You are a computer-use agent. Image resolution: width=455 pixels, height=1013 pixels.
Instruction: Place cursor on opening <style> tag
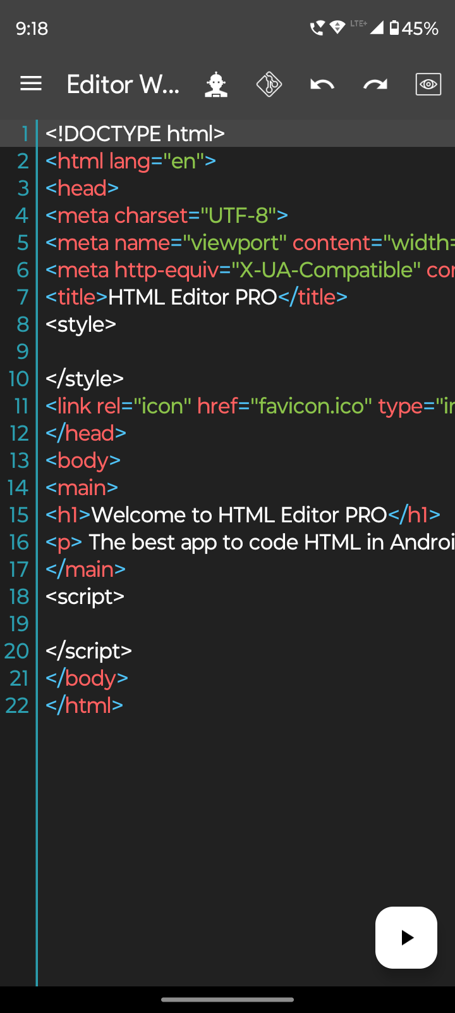pos(81,324)
